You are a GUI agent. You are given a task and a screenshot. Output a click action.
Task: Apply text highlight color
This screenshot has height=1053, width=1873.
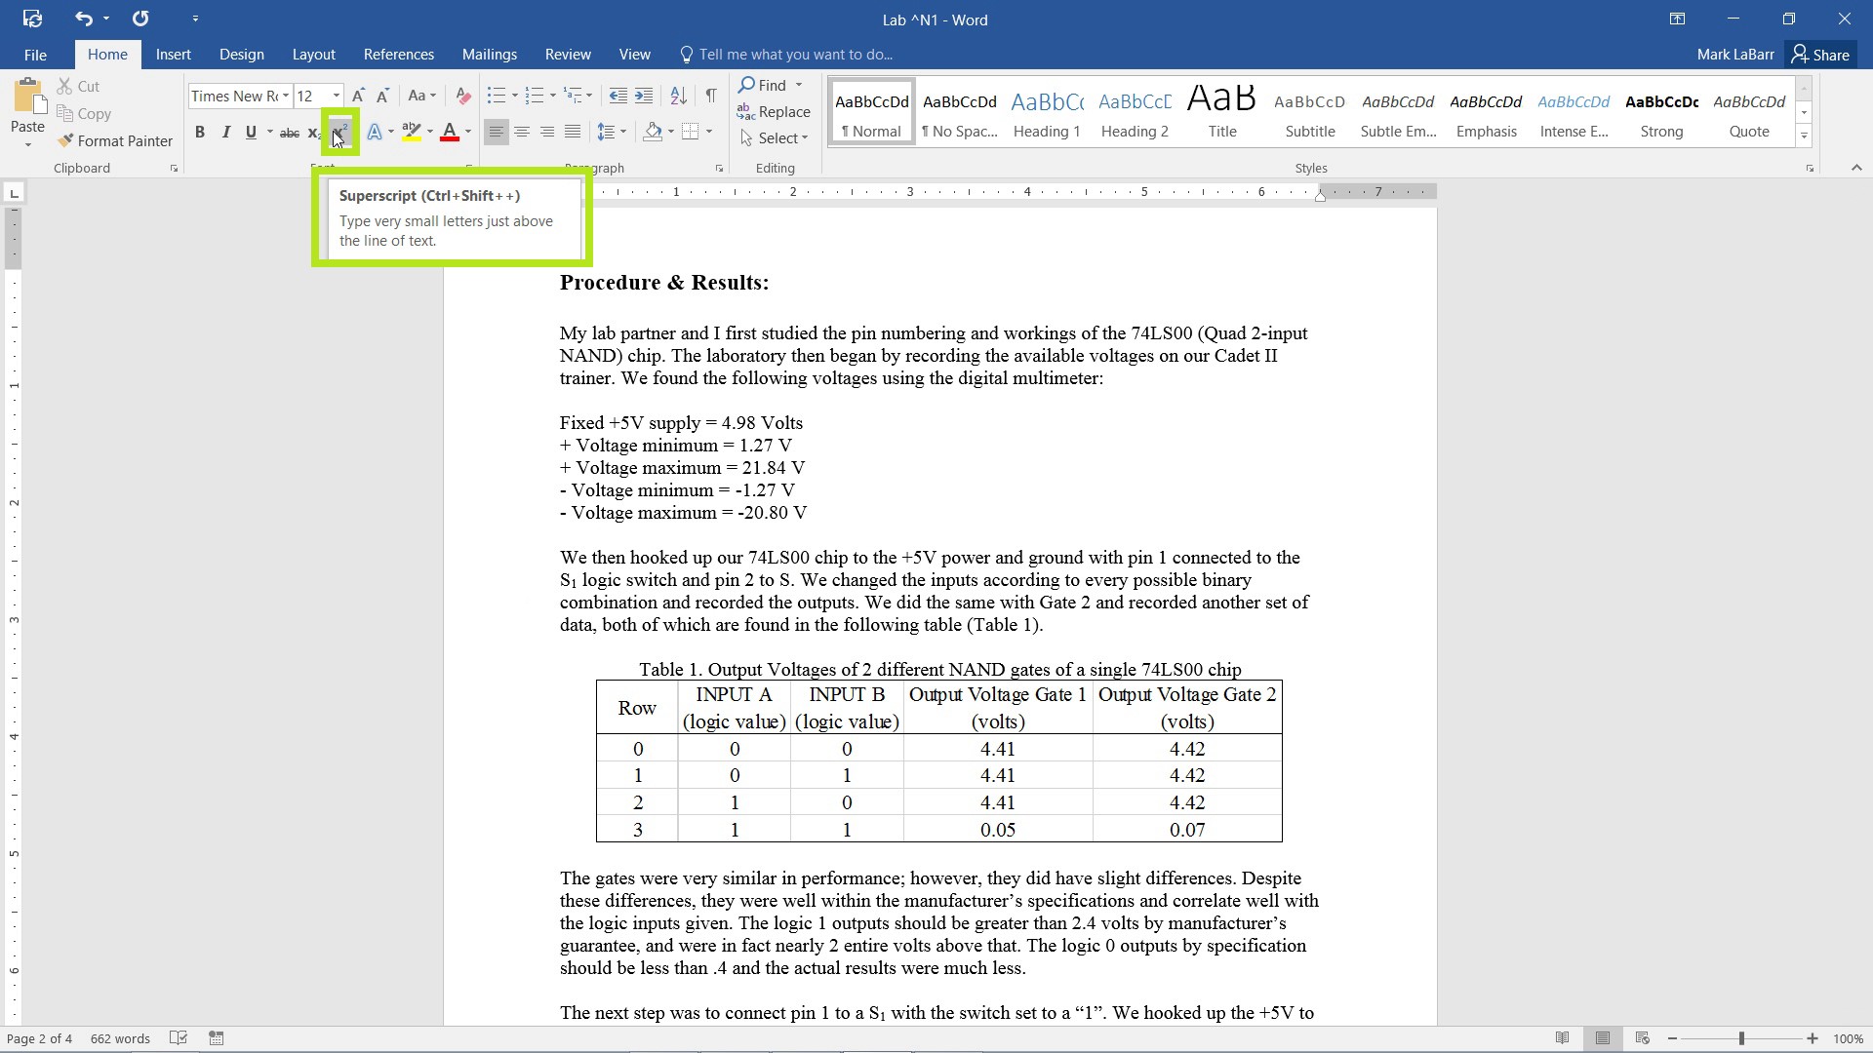point(409,134)
